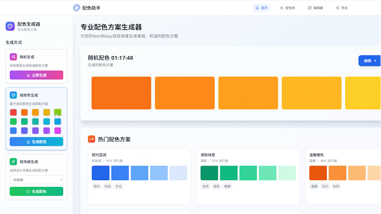Go to the 导出 tab
Viewport: 381px width, 214px height.
(x=342, y=8)
